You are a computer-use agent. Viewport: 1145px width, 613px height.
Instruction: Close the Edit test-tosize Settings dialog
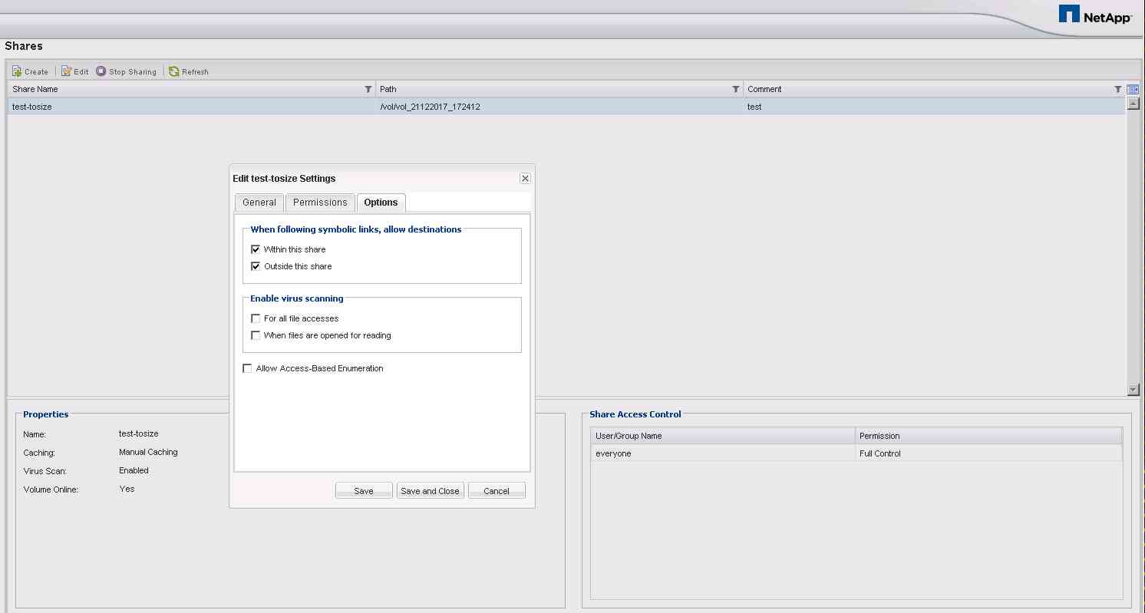pos(525,178)
